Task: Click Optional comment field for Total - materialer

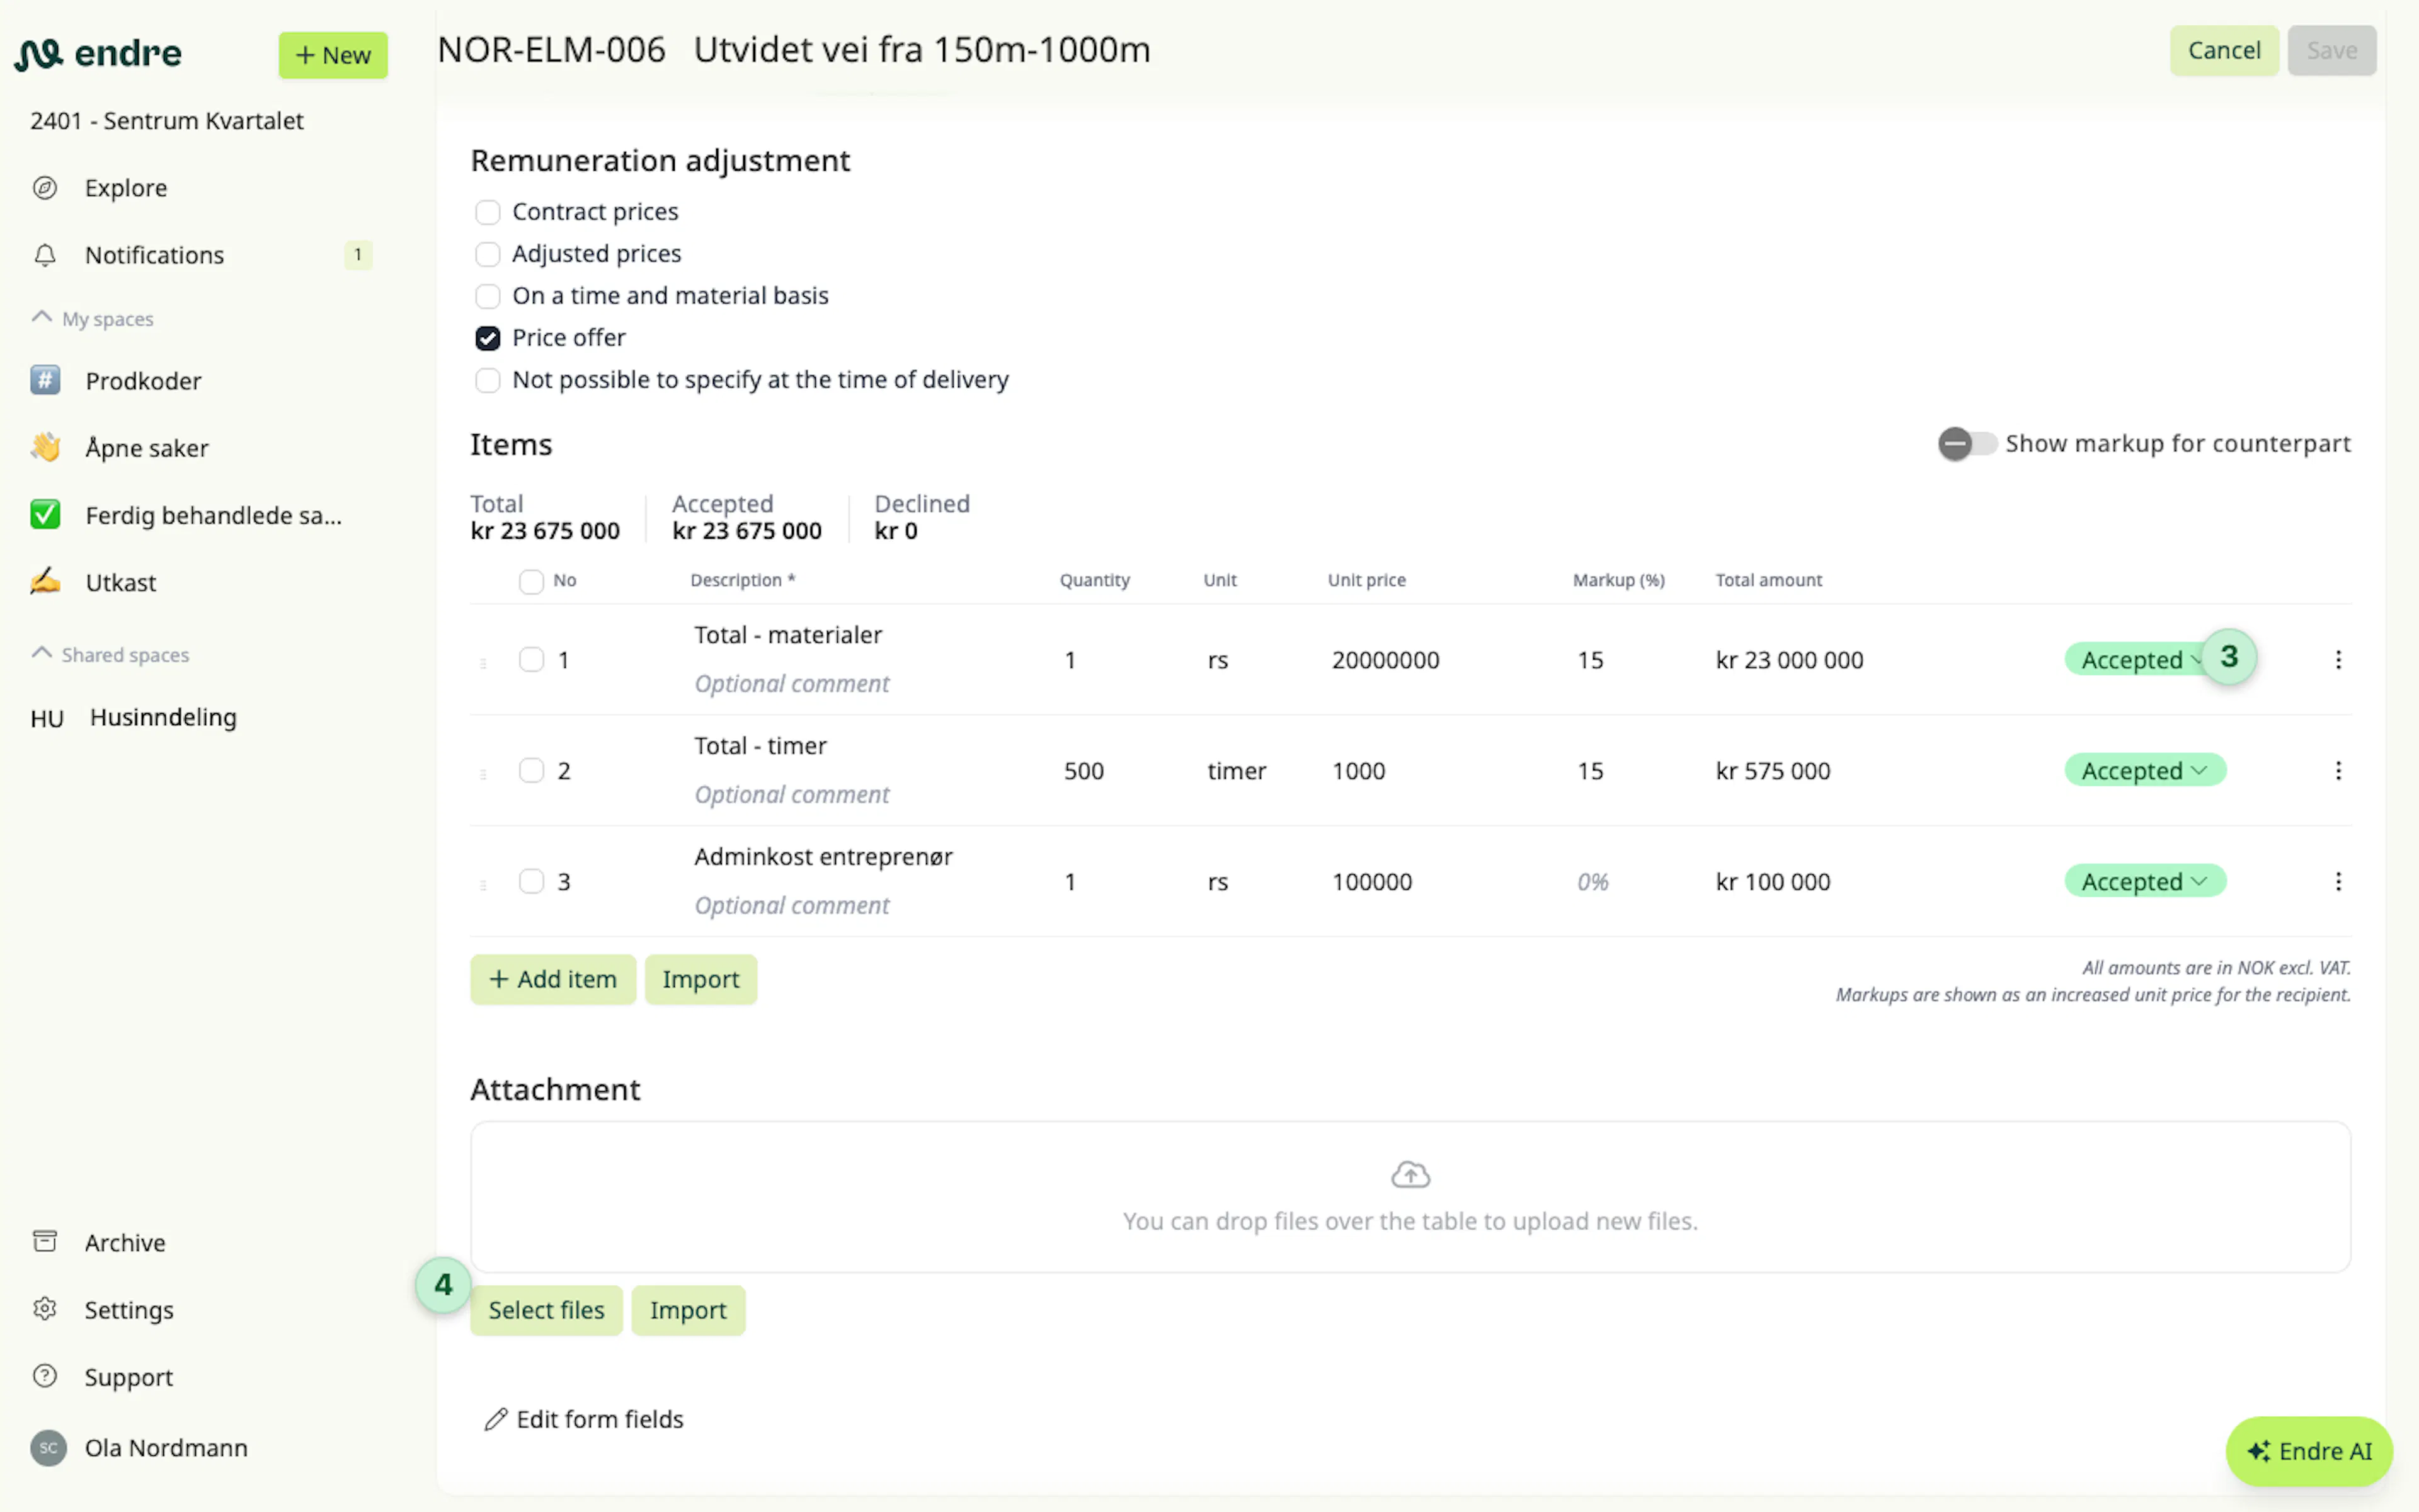Action: 792,684
